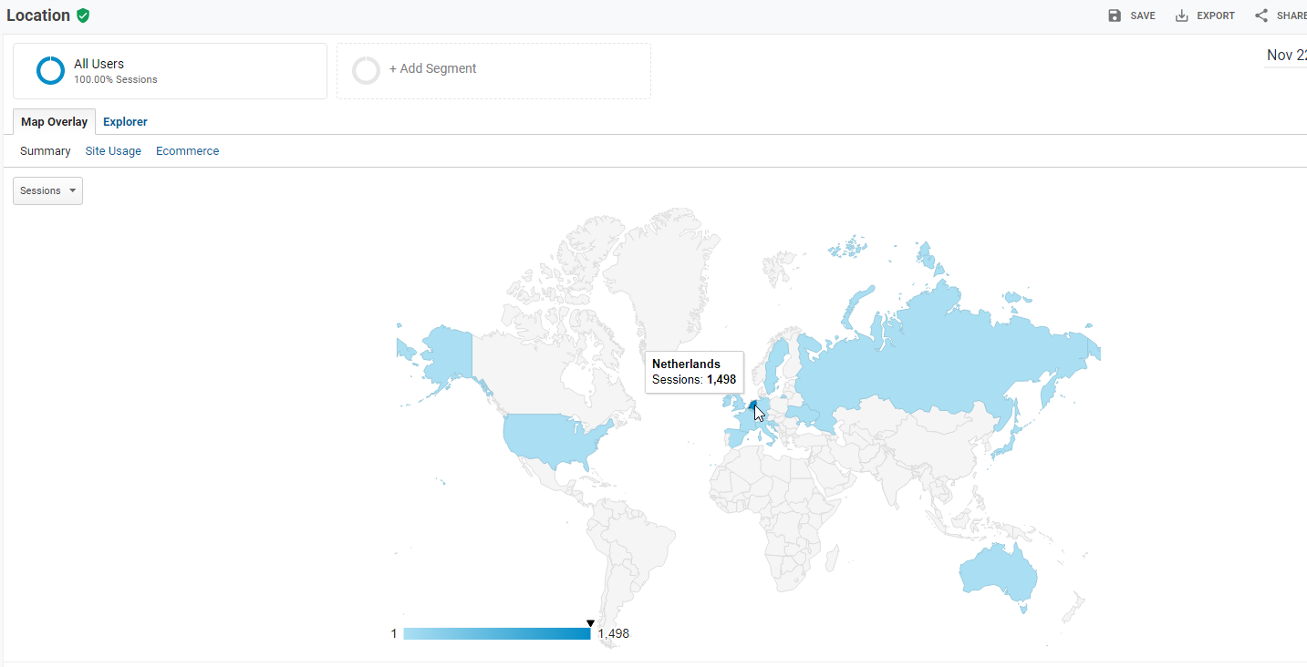Click the Save floppy disk icon
The width and height of the screenshot is (1307, 667).
1115,15
